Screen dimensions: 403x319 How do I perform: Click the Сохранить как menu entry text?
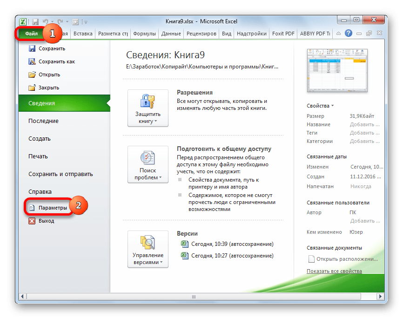(57, 62)
